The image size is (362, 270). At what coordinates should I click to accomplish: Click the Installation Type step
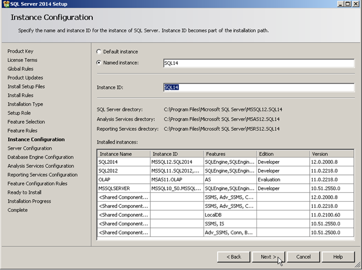pyautogui.click(x=25, y=104)
